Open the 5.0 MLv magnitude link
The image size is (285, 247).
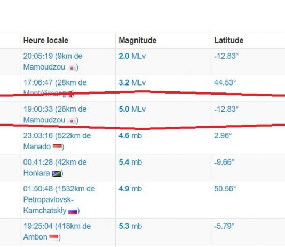(132, 109)
